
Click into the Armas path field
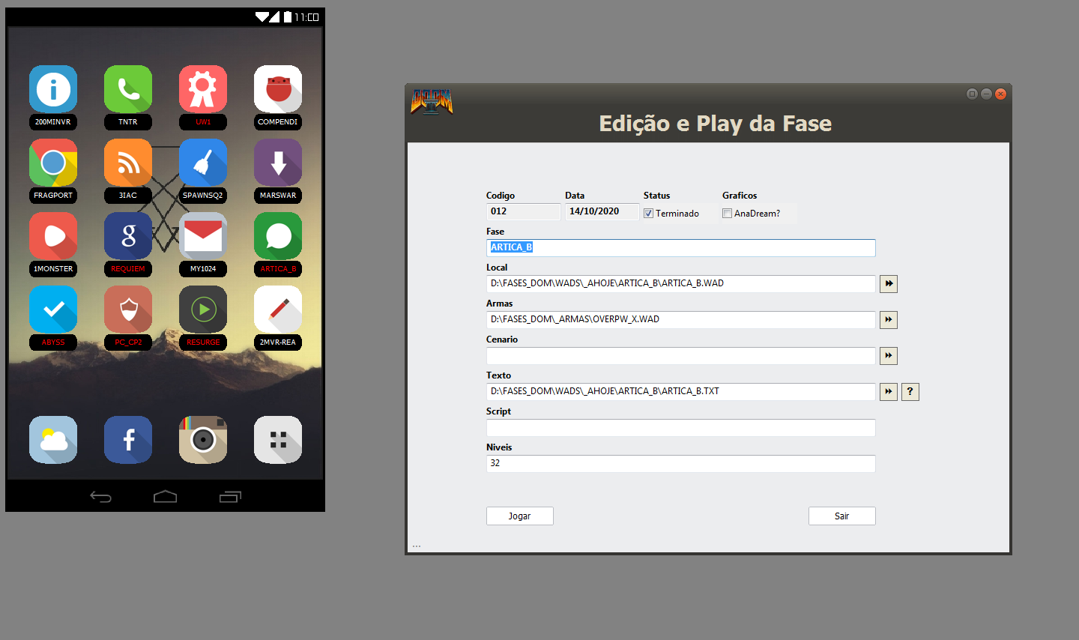point(681,320)
